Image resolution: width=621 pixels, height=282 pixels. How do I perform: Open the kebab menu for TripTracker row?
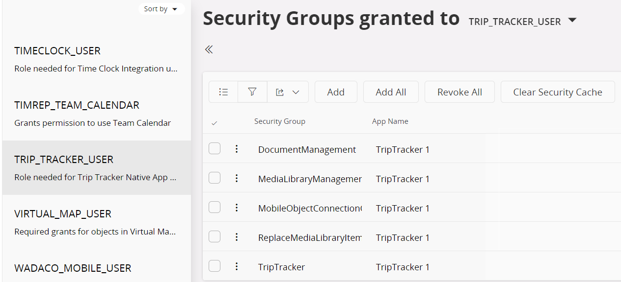tap(237, 266)
